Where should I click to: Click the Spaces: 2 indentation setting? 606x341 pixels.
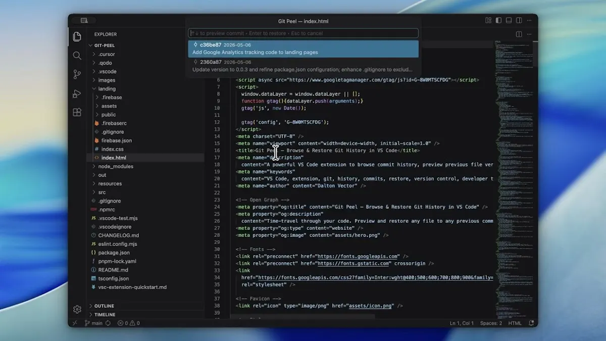point(491,323)
